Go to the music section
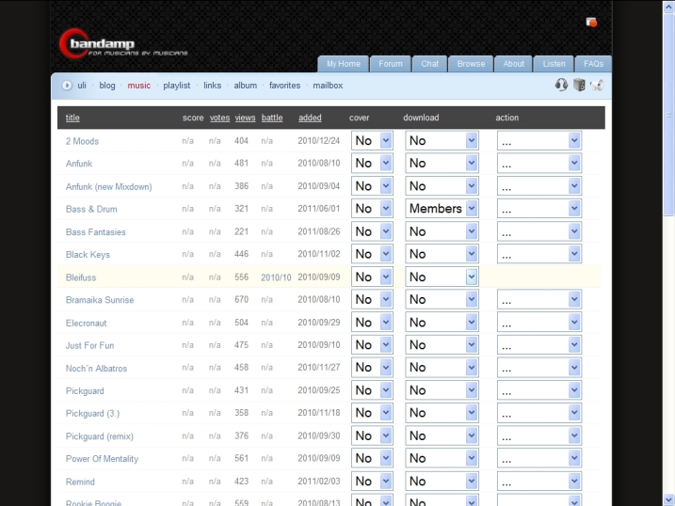 click(x=139, y=86)
